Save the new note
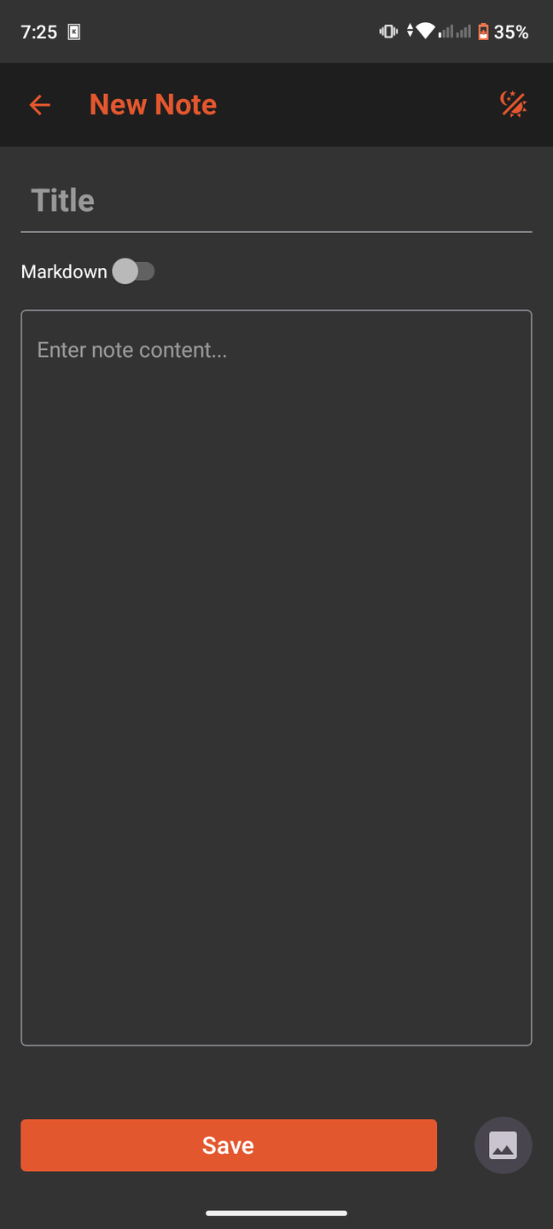This screenshot has height=1229, width=553. point(229,1145)
